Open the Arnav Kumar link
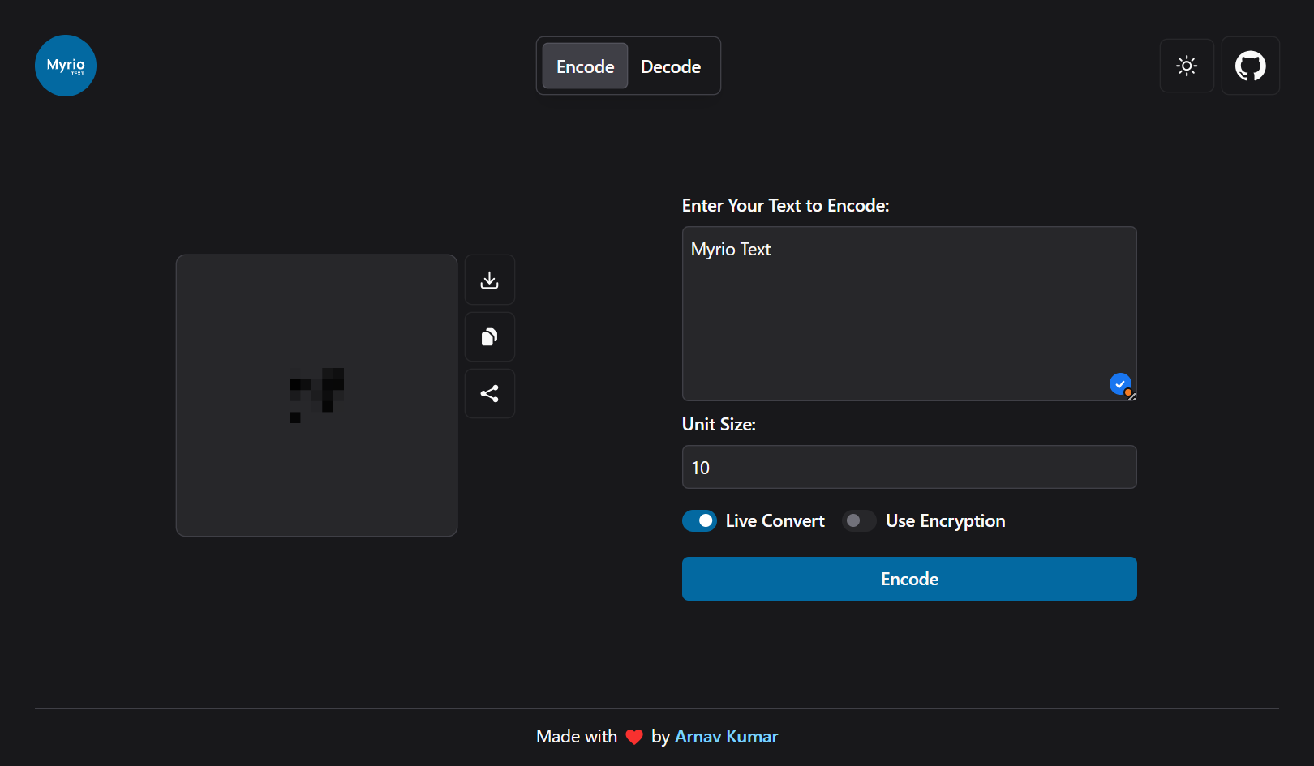 click(x=726, y=736)
